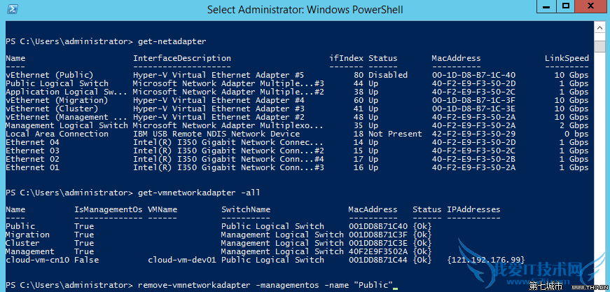Click the Disabled status entry
Screen dimensions: 610x292
pos(388,75)
